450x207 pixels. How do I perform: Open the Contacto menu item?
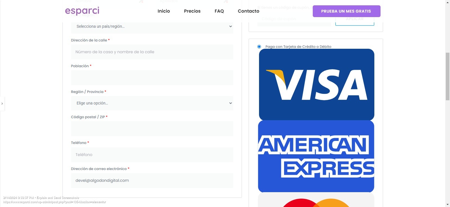point(249,11)
